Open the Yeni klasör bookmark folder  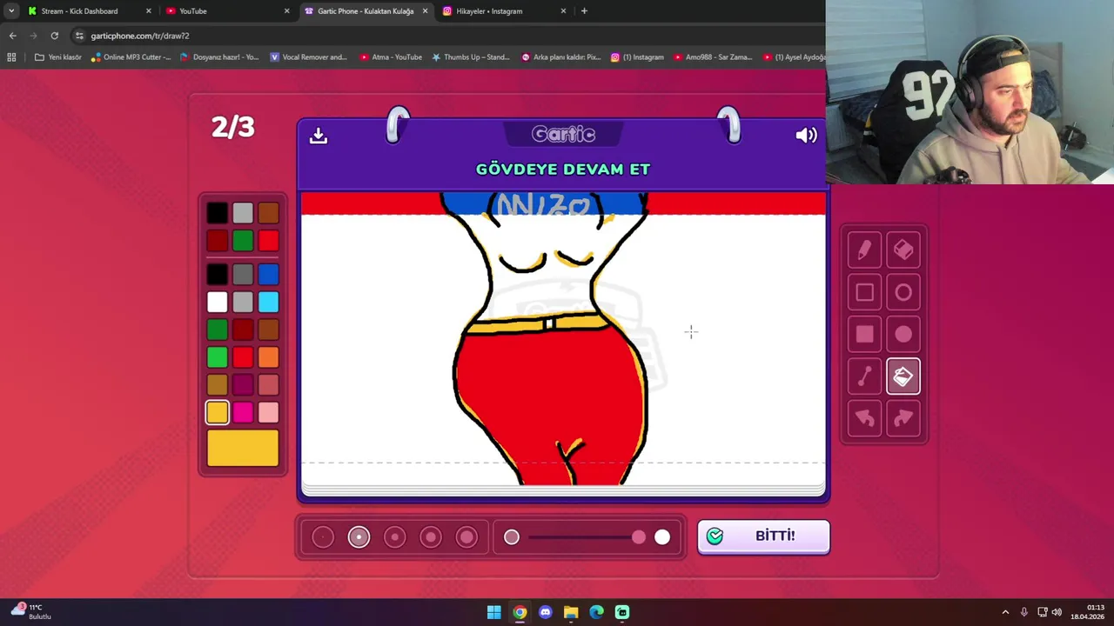[x=57, y=57]
